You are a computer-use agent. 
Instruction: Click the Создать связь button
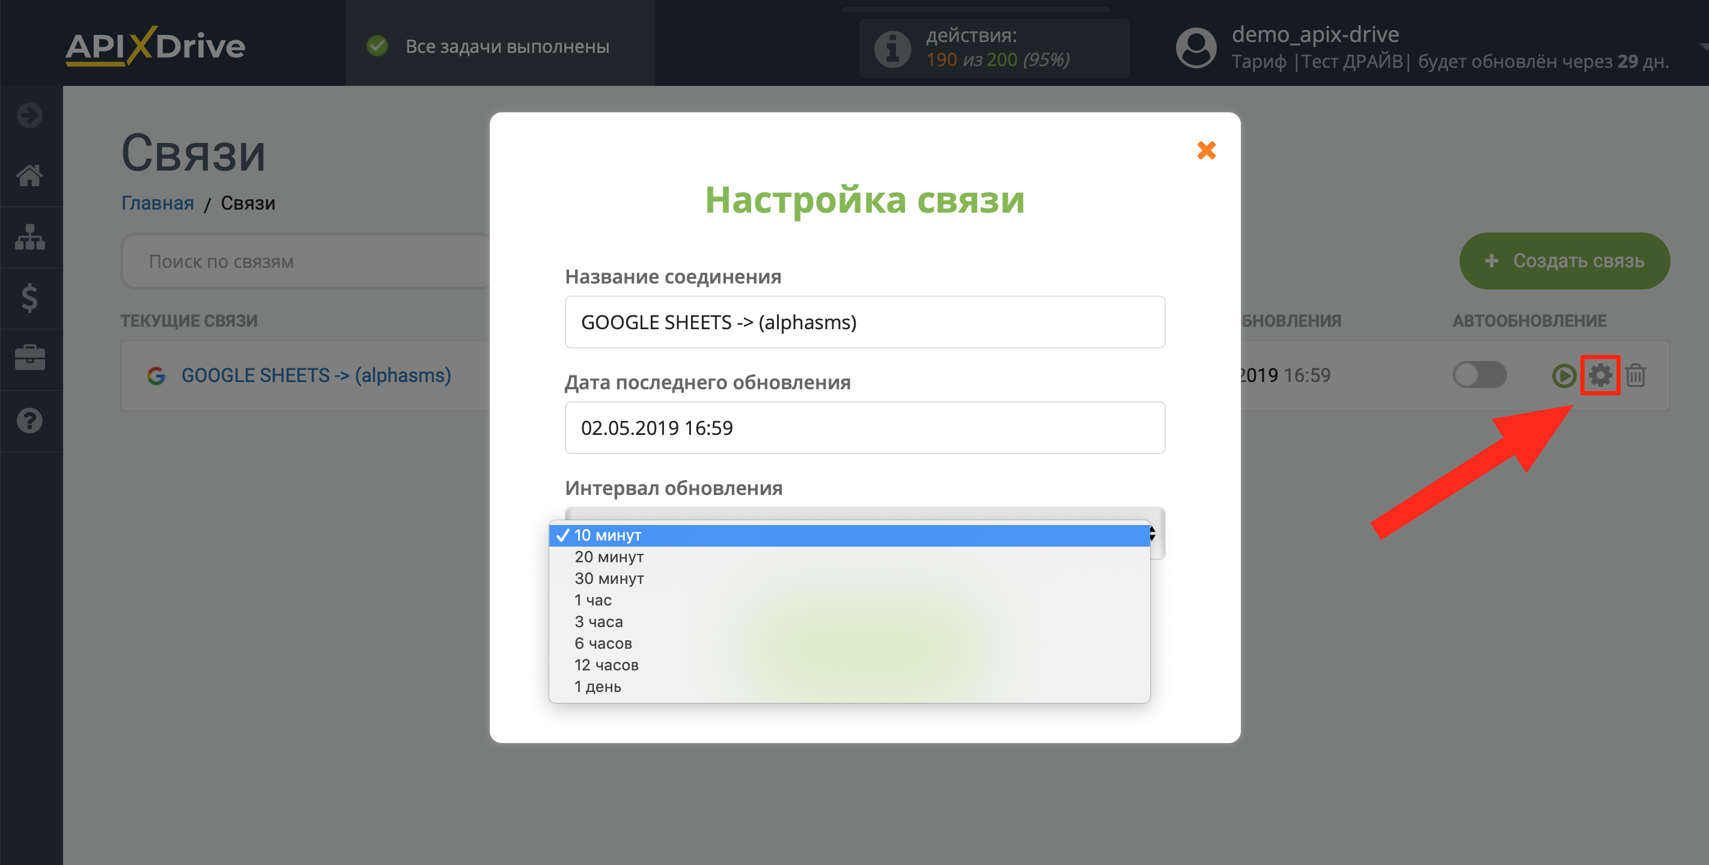[1564, 261]
